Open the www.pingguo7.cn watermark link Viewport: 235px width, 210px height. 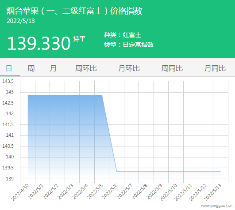click(x=217, y=206)
